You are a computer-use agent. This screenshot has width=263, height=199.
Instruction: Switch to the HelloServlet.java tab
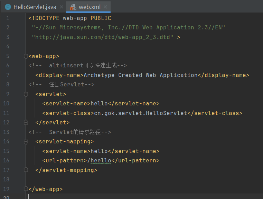33,7
